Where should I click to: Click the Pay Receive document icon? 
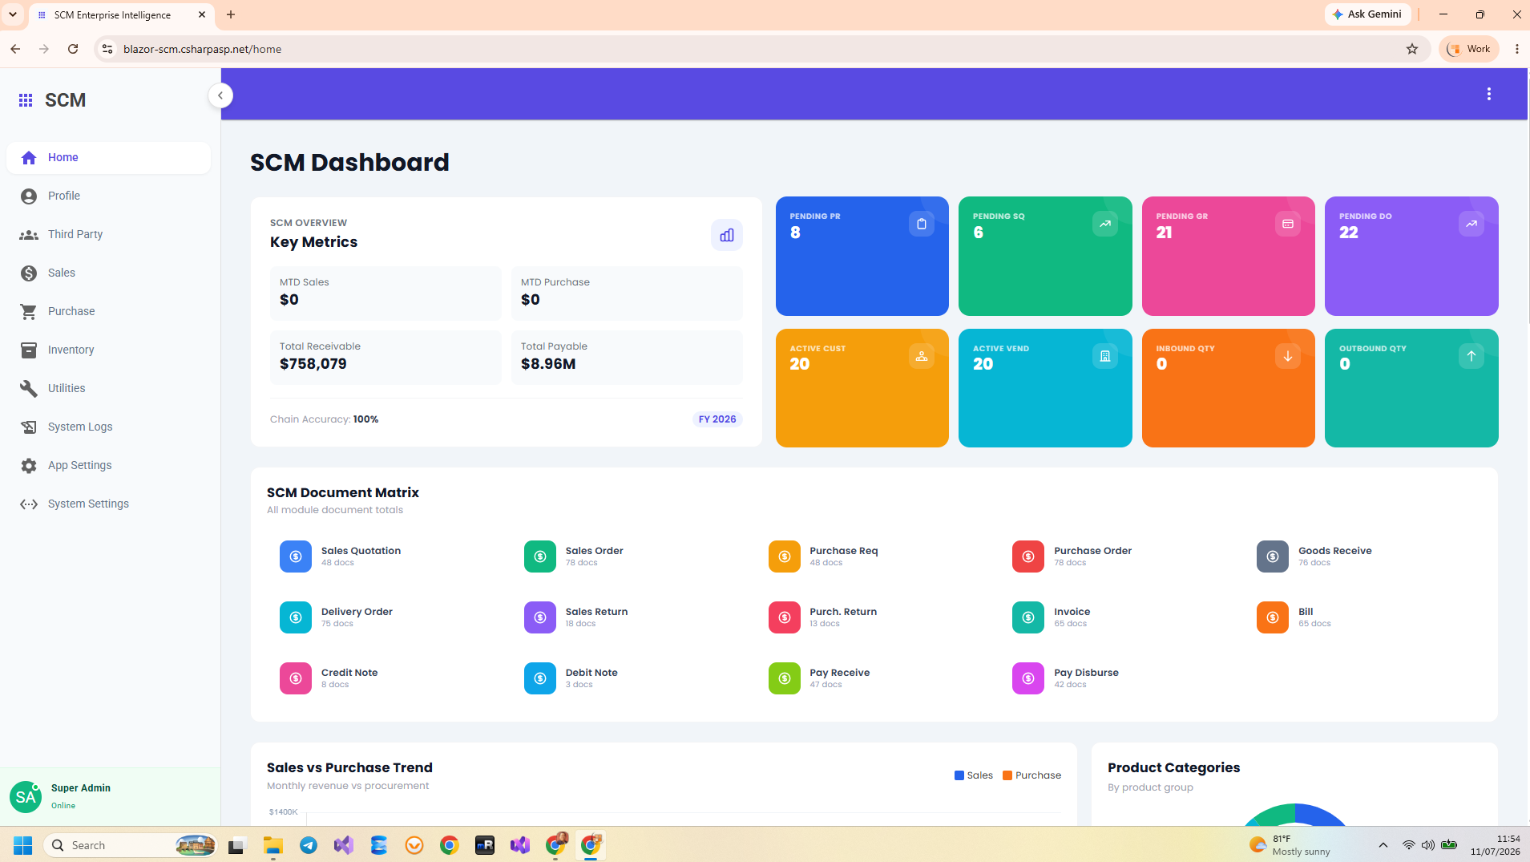[784, 678]
